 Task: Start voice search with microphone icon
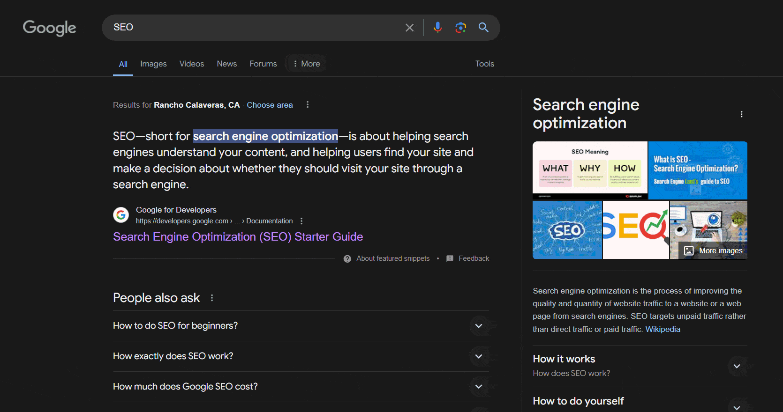pos(437,28)
